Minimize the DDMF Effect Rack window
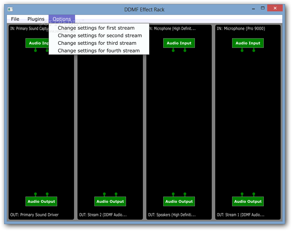292x231 pixels. click(x=253, y=8)
